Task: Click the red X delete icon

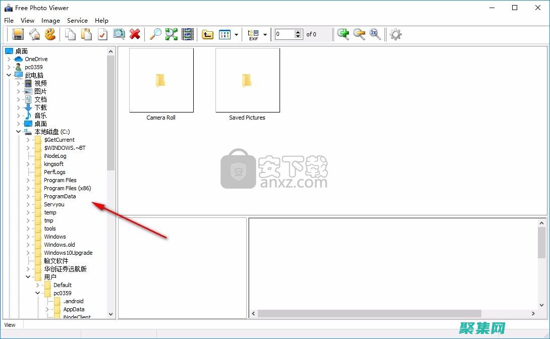Action: 135,34
